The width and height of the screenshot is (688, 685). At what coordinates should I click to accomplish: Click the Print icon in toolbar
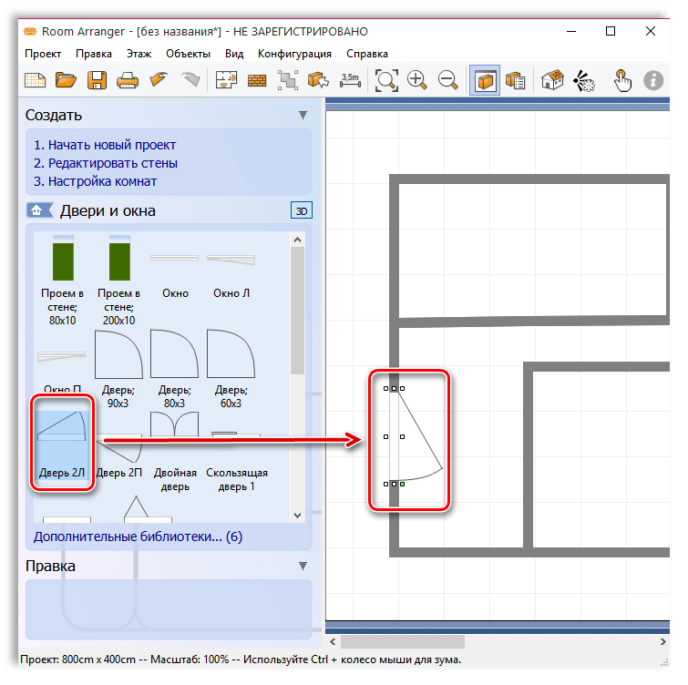click(128, 80)
